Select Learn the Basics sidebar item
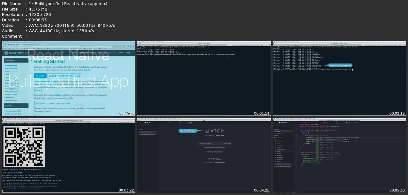 click(x=11, y=69)
